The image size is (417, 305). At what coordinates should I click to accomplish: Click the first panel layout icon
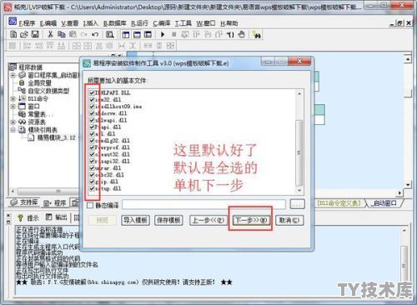[x=126, y=34]
